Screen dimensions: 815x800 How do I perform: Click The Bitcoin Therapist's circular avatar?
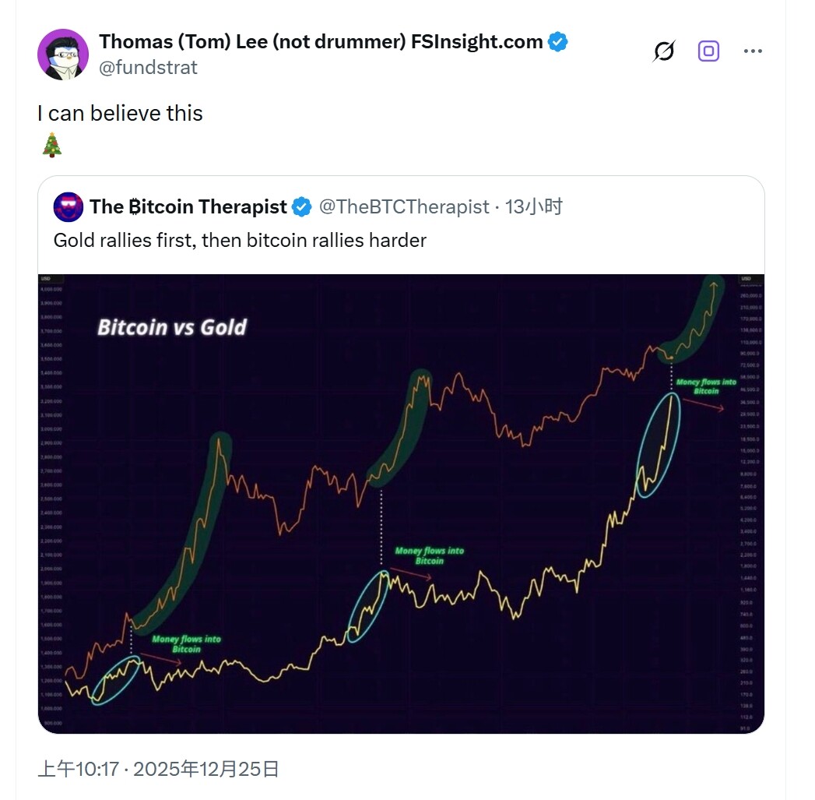[68, 206]
